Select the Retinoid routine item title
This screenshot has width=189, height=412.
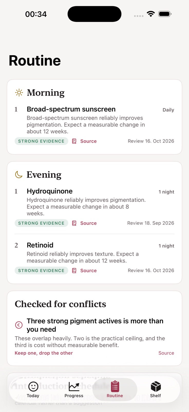click(40, 245)
